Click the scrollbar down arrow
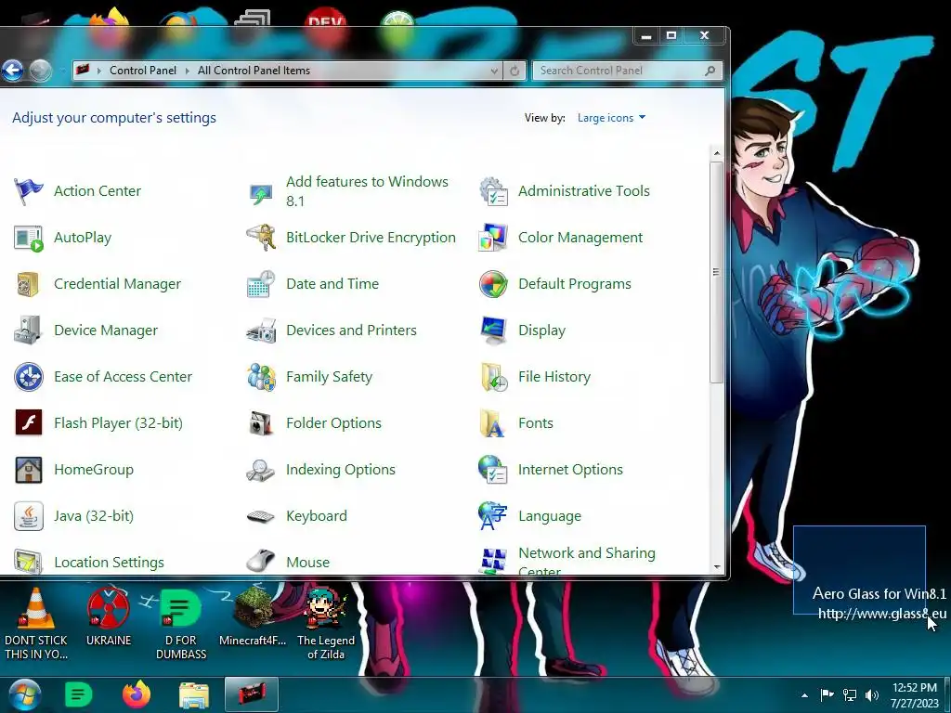951x713 pixels. (717, 567)
